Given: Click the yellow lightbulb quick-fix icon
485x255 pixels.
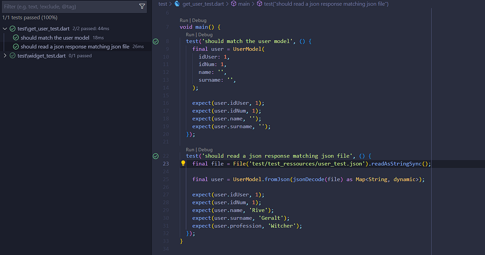Looking at the screenshot, I should pyautogui.click(x=183, y=163).
